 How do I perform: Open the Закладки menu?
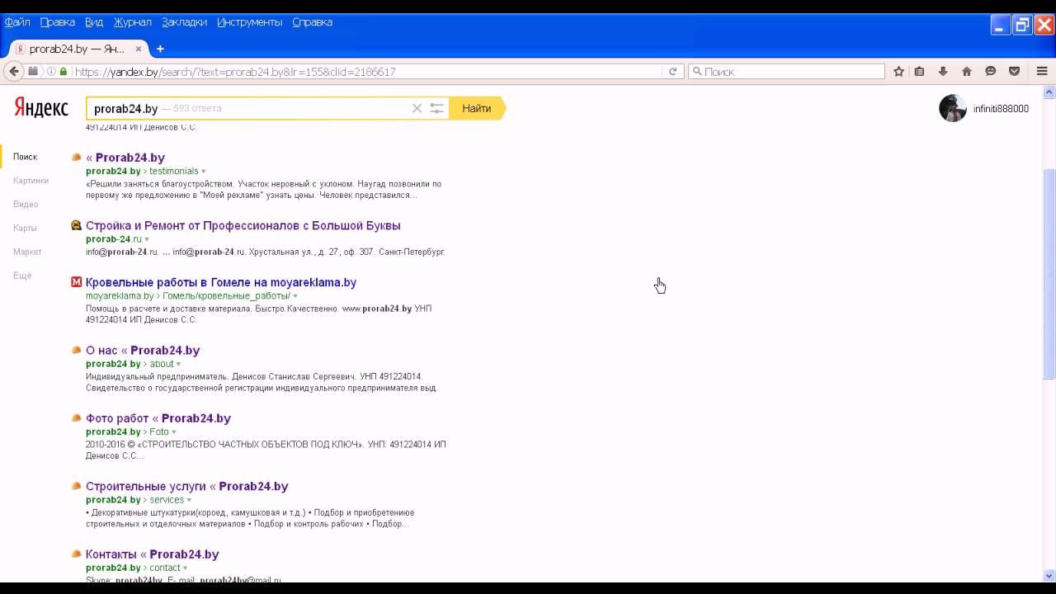[184, 22]
